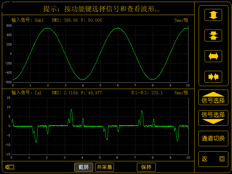Toggle acquisition with the 开采集 button
The width and height of the screenshot is (232, 174).
[104, 167]
